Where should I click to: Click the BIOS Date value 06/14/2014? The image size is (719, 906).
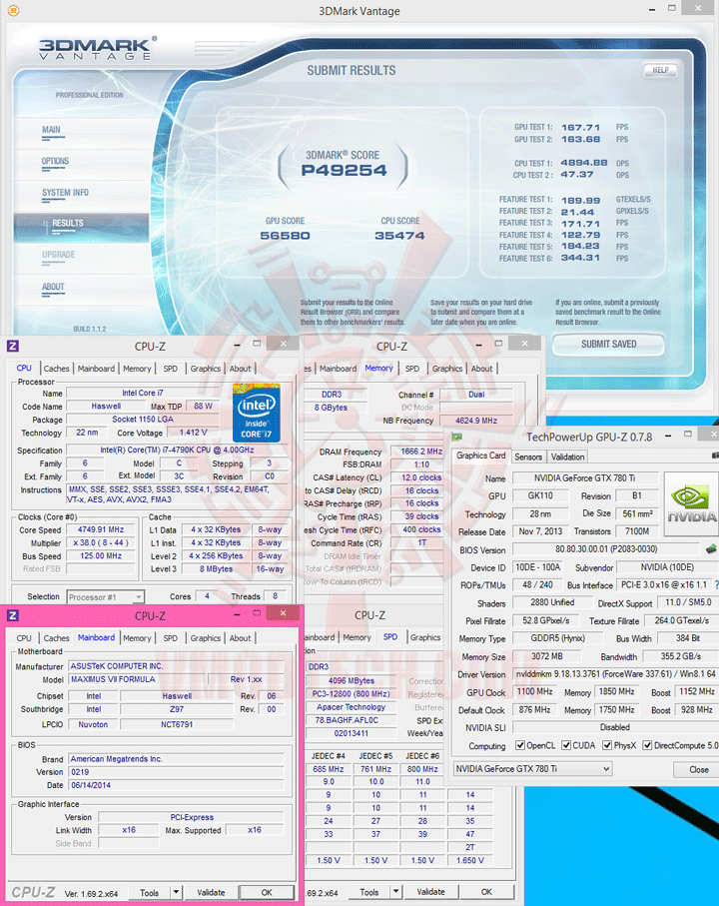pyautogui.click(x=176, y=786)
